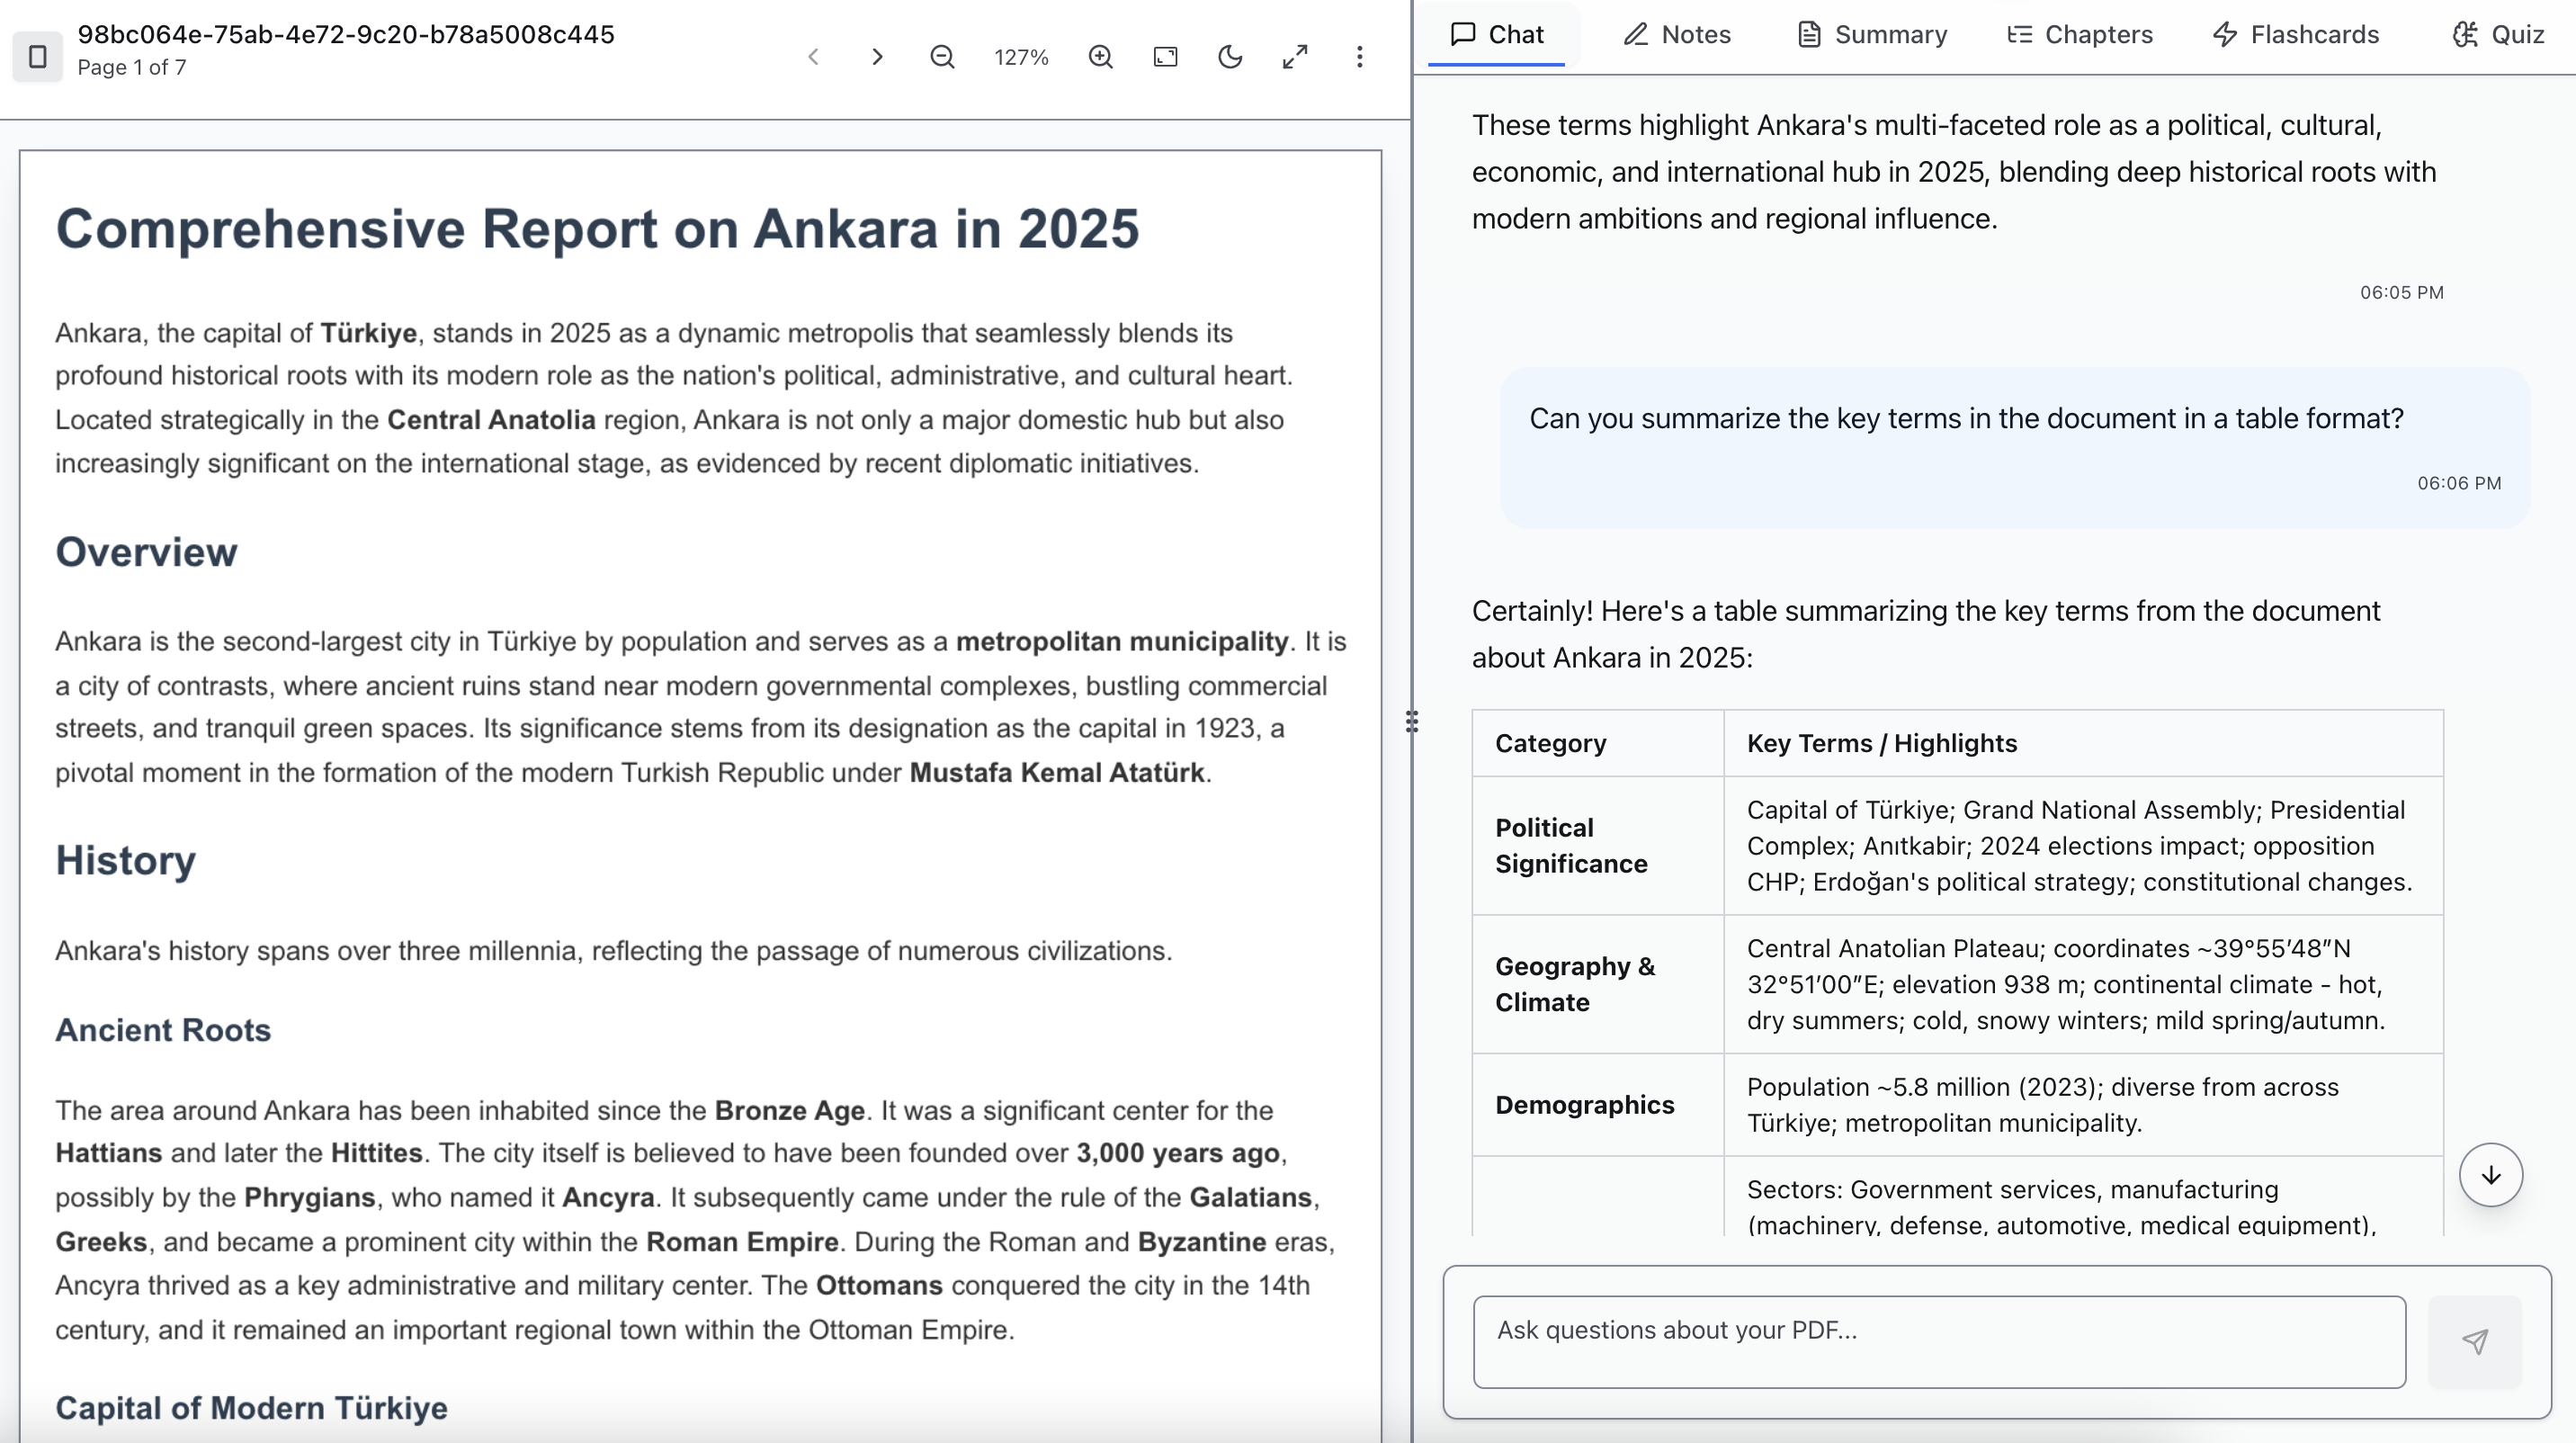
Task: Enter fullscreen with expand arrows icon
Action: (1295, 57)
